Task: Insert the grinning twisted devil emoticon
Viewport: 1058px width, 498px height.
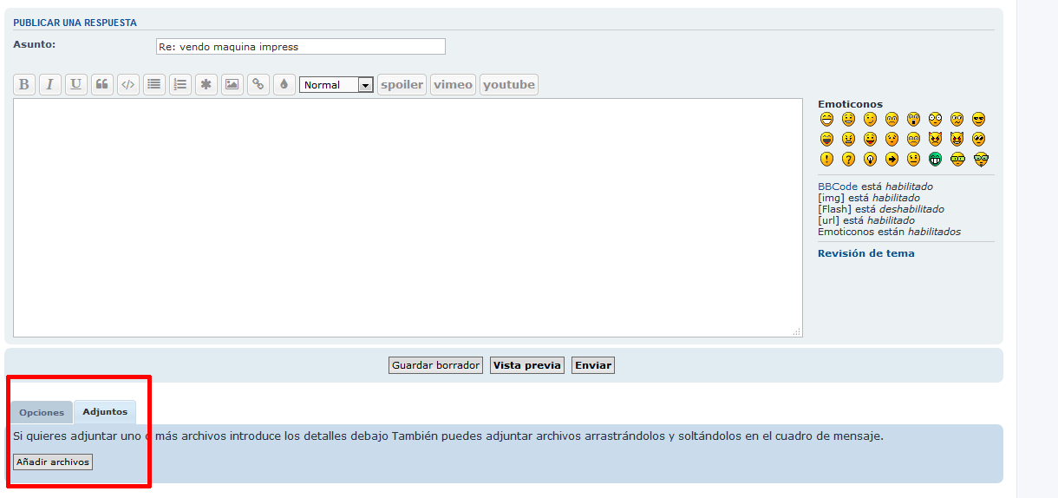Action: pos(957,139)
